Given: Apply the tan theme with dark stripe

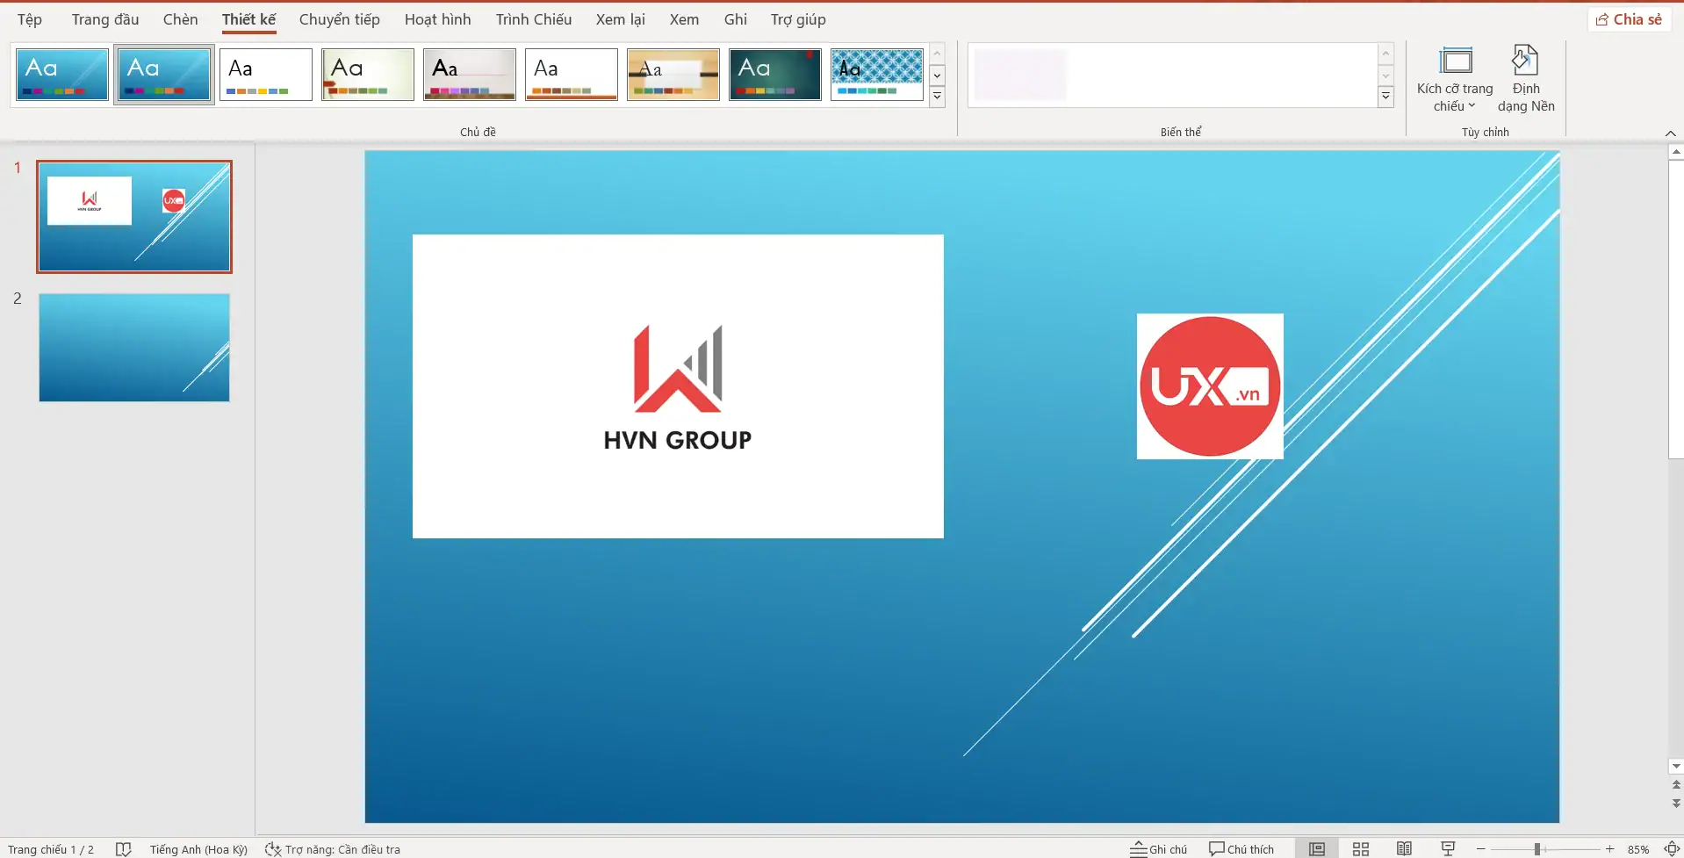Looking at the screenshot, I should coord(673,75).
